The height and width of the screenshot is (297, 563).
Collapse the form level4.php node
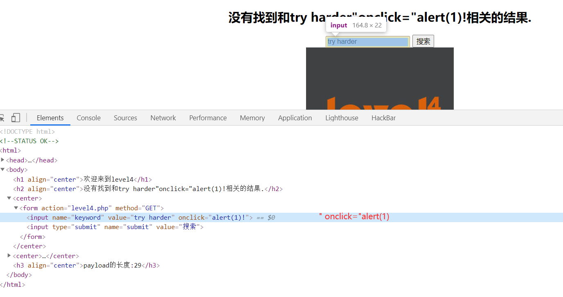16,208
